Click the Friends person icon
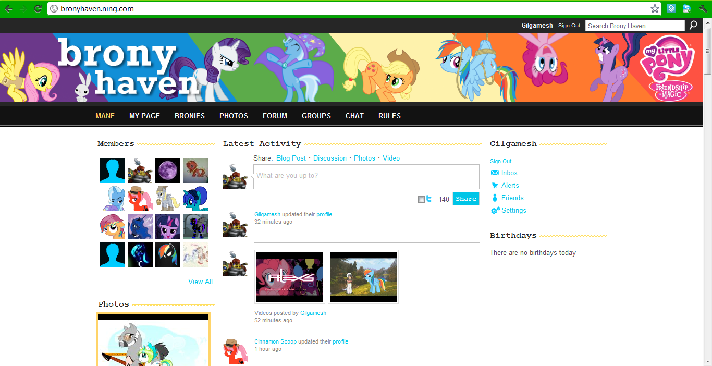 (495, 198)
